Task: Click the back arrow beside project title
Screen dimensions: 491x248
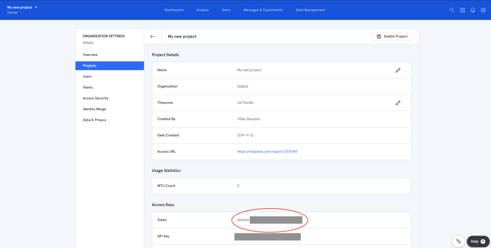Action: (153, 36)
